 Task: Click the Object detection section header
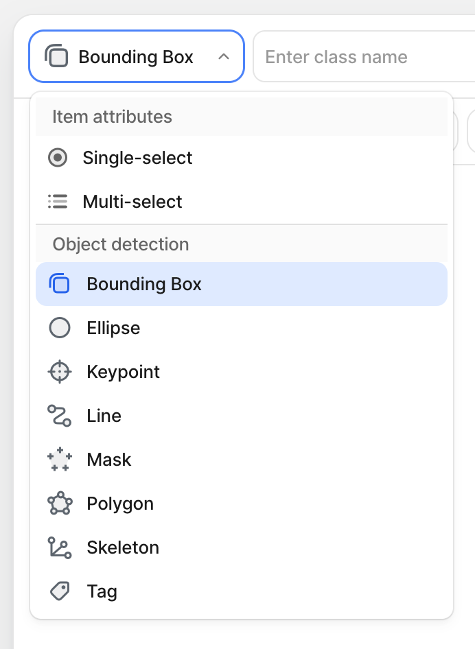(121, 244)
